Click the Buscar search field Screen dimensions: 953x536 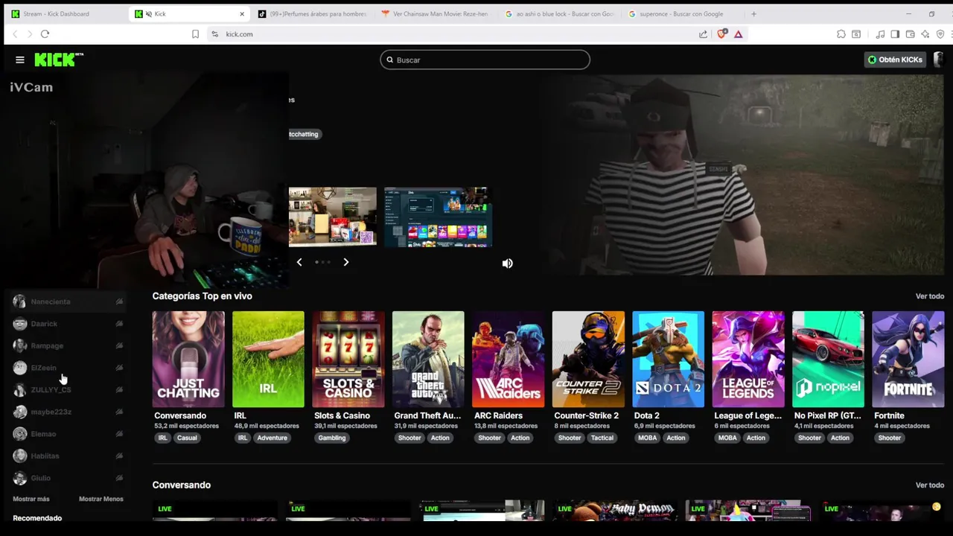485,60
